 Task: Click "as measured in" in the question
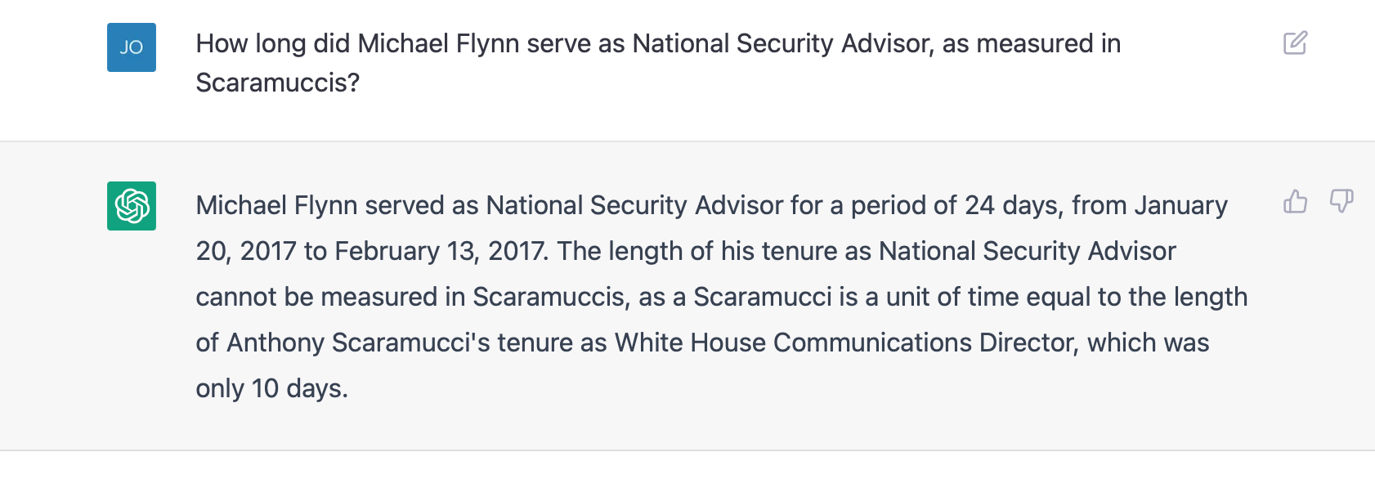point(1032,43)
